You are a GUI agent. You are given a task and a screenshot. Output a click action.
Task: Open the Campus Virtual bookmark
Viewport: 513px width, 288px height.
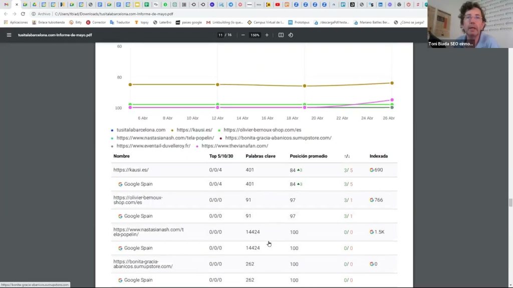[x=266, y=22]
